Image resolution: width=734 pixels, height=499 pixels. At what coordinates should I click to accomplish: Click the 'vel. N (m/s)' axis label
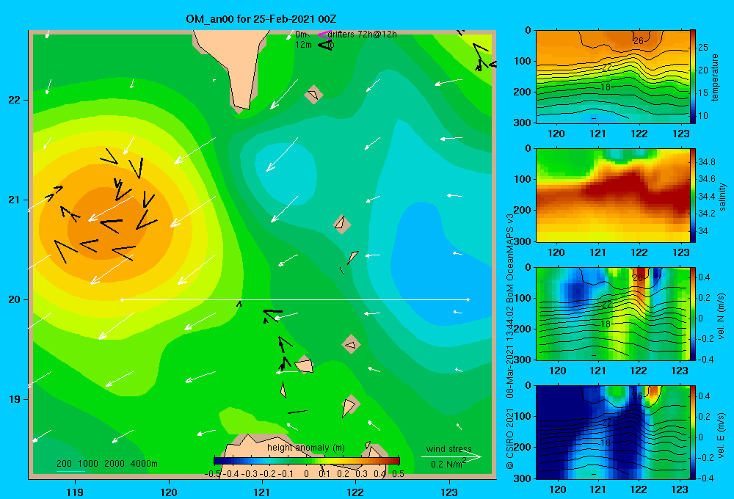coord(722,316)
